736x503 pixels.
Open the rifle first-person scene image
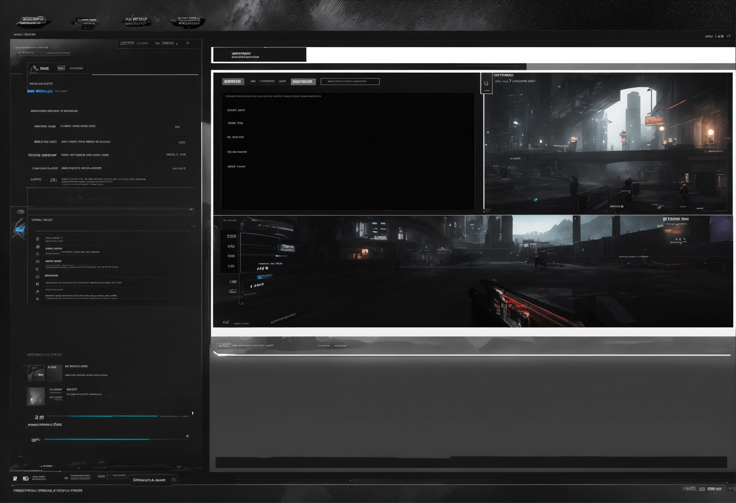point(473,271)
